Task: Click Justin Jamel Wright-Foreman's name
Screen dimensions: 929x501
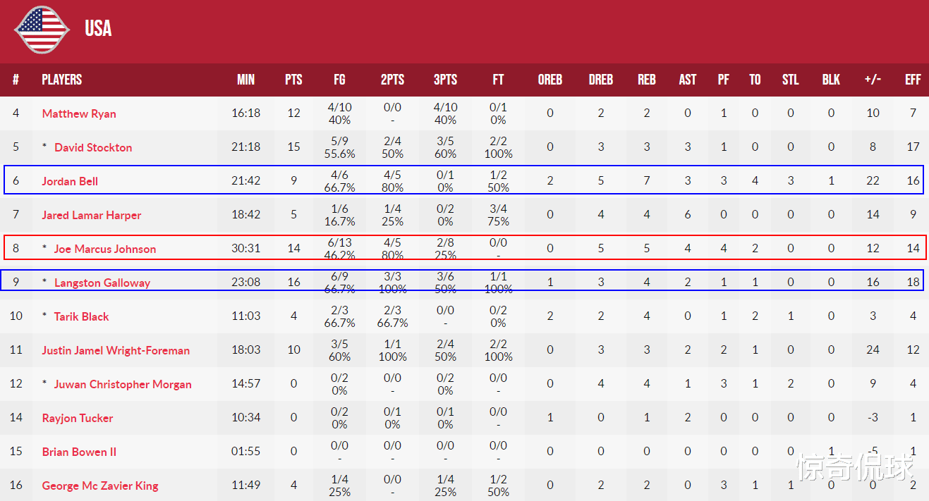Action: [x=116, y=350]
